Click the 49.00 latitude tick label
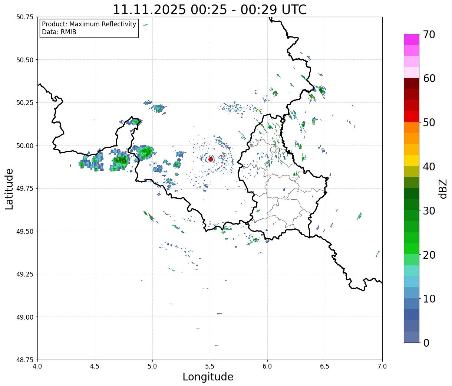Viewport: 452px width, 386px height. coord(25,317)
